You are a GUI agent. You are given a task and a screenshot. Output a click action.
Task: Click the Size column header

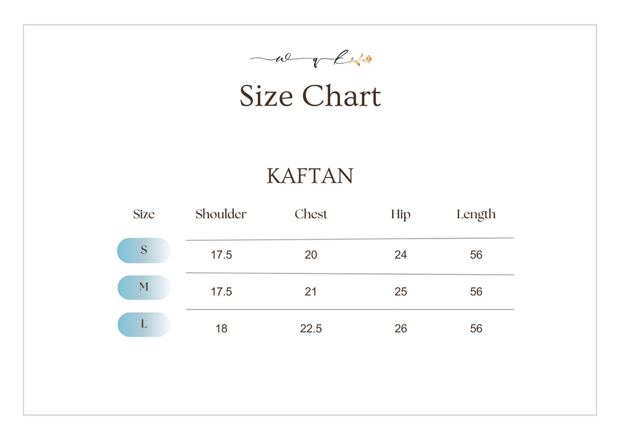coord(144,214)
